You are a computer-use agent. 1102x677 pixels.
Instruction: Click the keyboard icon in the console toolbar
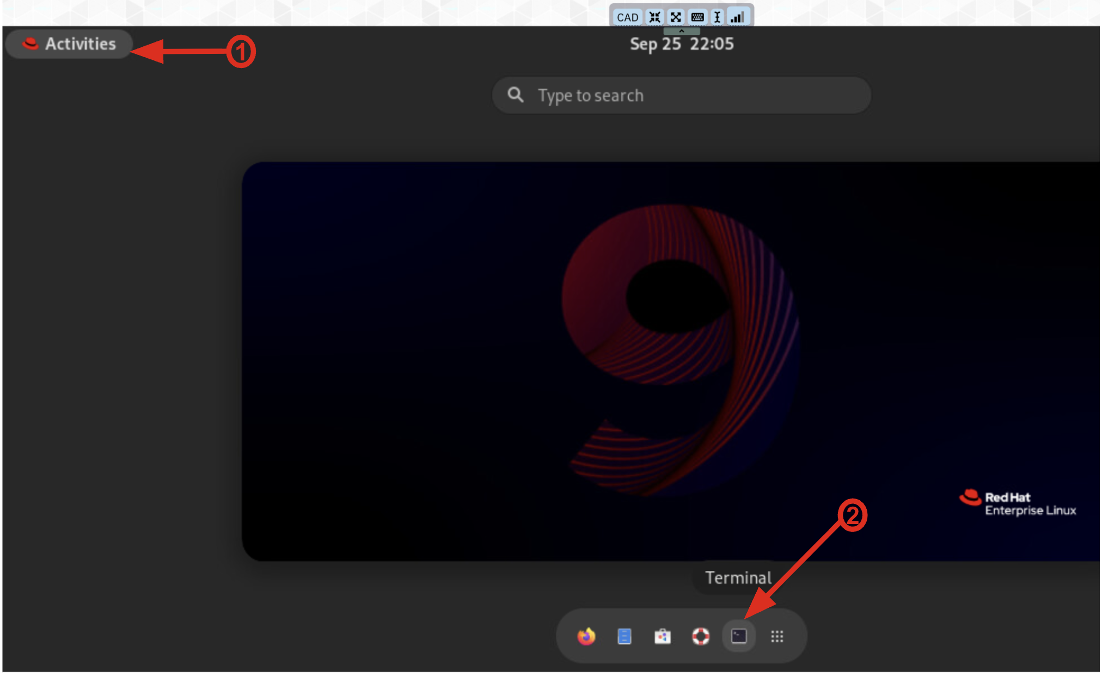click(x=697, y=17)
